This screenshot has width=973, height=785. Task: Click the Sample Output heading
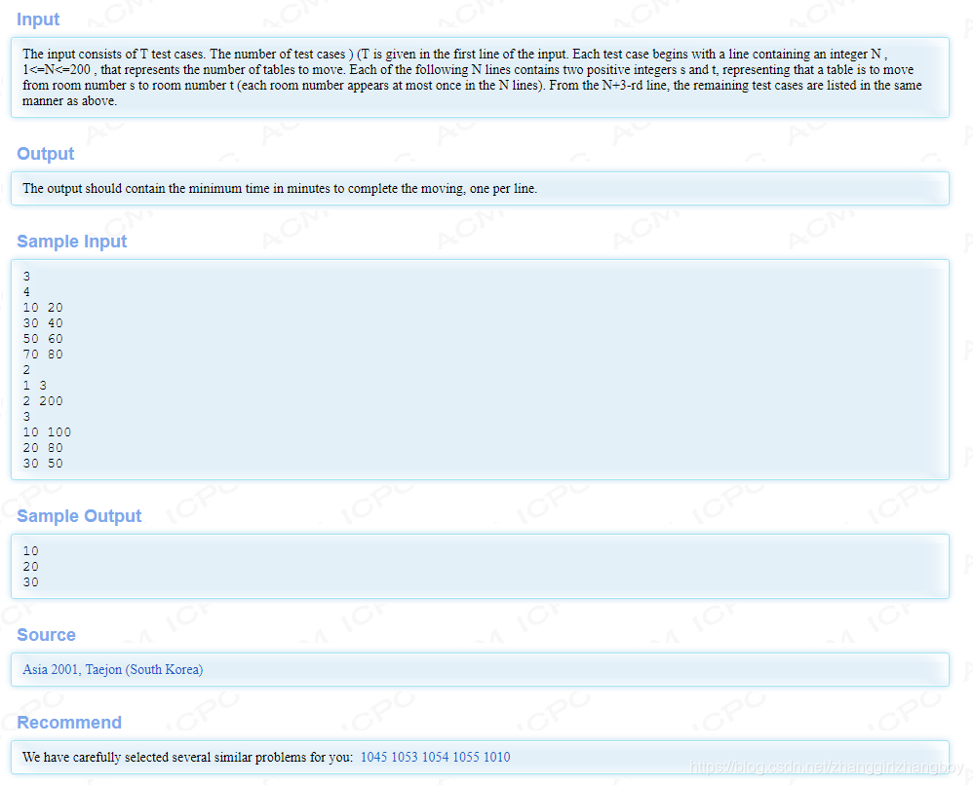79,516
